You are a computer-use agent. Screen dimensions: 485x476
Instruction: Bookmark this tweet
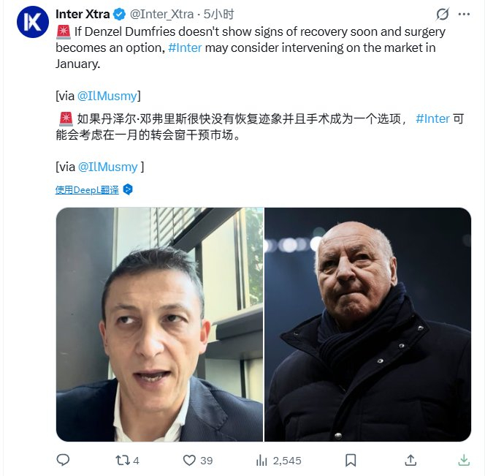click(351, 460)
